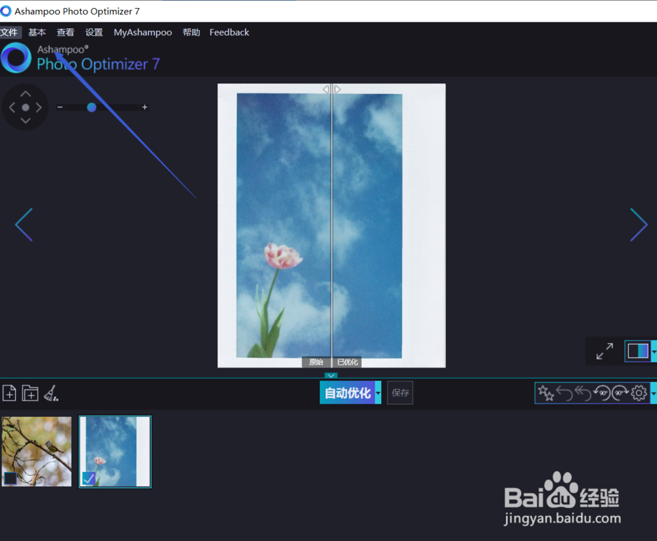Uncheck the tulip thumbnail checkbox

pyautogui.click(x=89, y=478)
